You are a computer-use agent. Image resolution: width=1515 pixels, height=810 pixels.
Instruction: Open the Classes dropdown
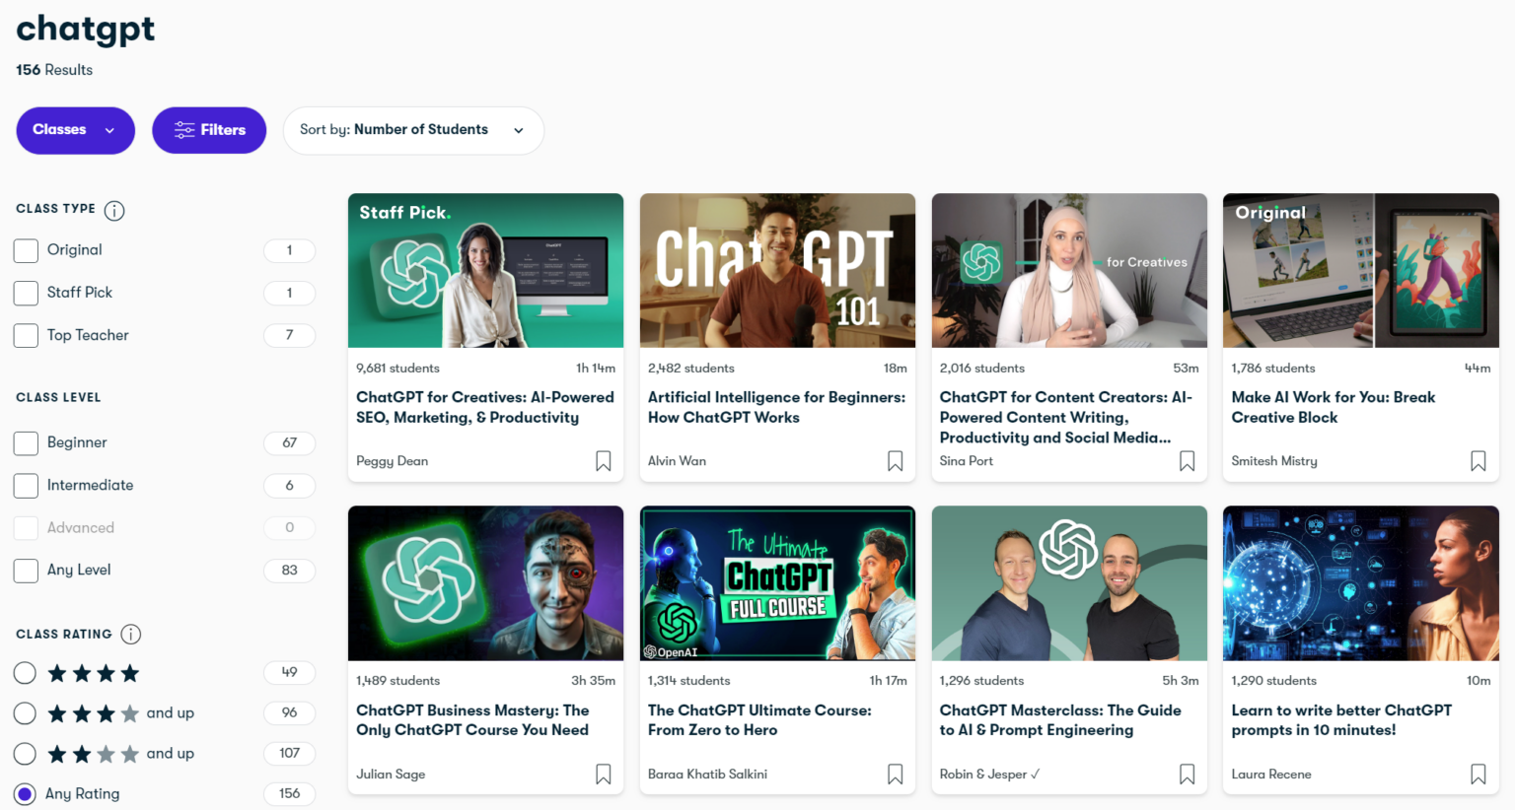point(75,130)
